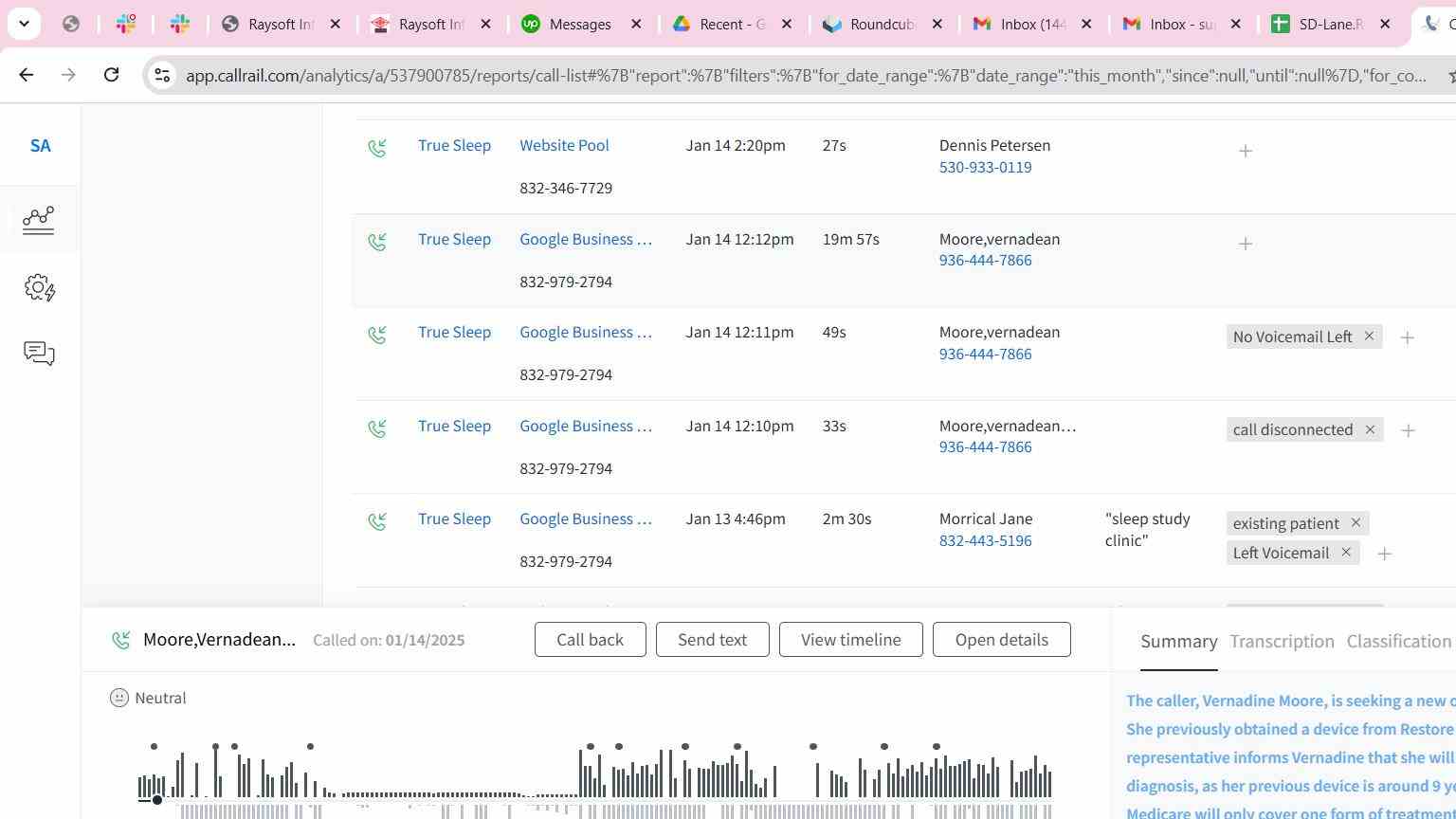The width and height of the screenshot is (1456, 819).
Task: Add a tag to the Dennis Petersen call
Action: [1246, 151]
